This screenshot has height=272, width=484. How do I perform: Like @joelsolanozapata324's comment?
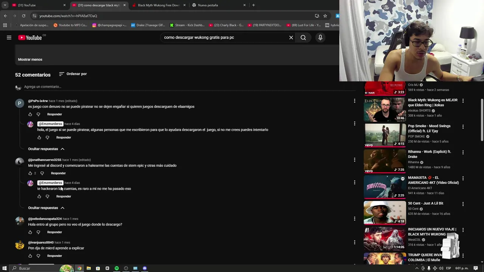coord(30,232)
